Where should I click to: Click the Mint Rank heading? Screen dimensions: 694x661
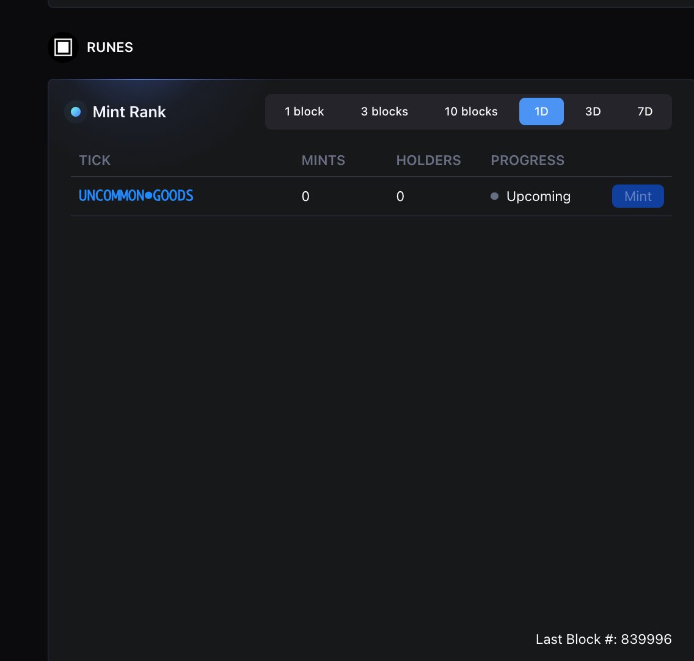click(130, 112)
